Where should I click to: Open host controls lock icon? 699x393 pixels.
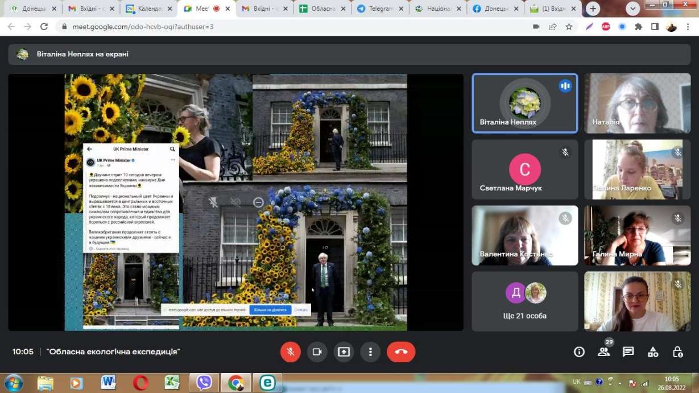pyautogui.click(x=677, y=352)
